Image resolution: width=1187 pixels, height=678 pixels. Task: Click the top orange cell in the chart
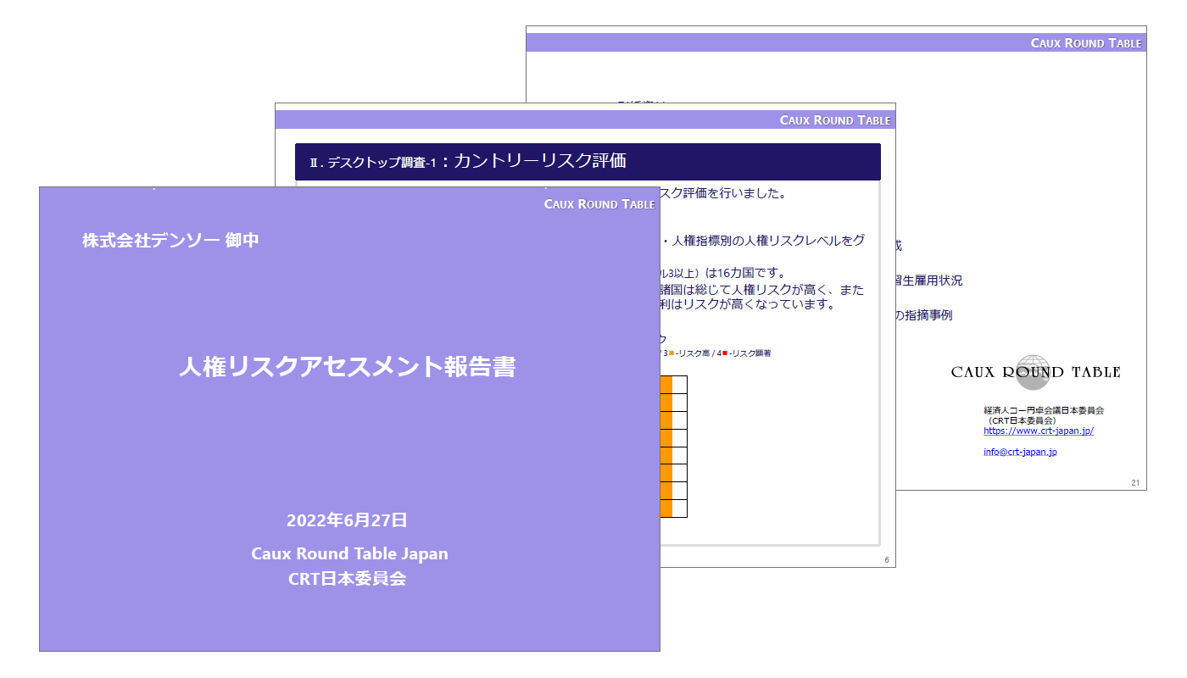[666, 386]
